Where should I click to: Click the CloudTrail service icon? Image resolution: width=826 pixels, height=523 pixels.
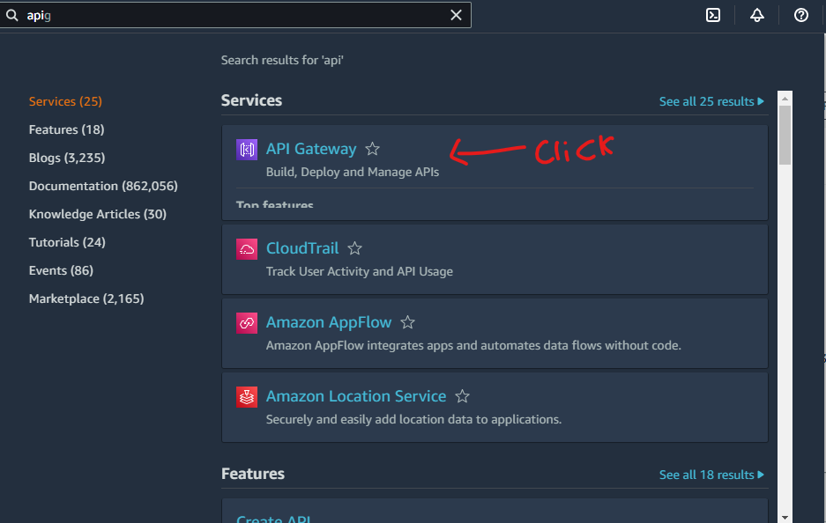(246, 248)
